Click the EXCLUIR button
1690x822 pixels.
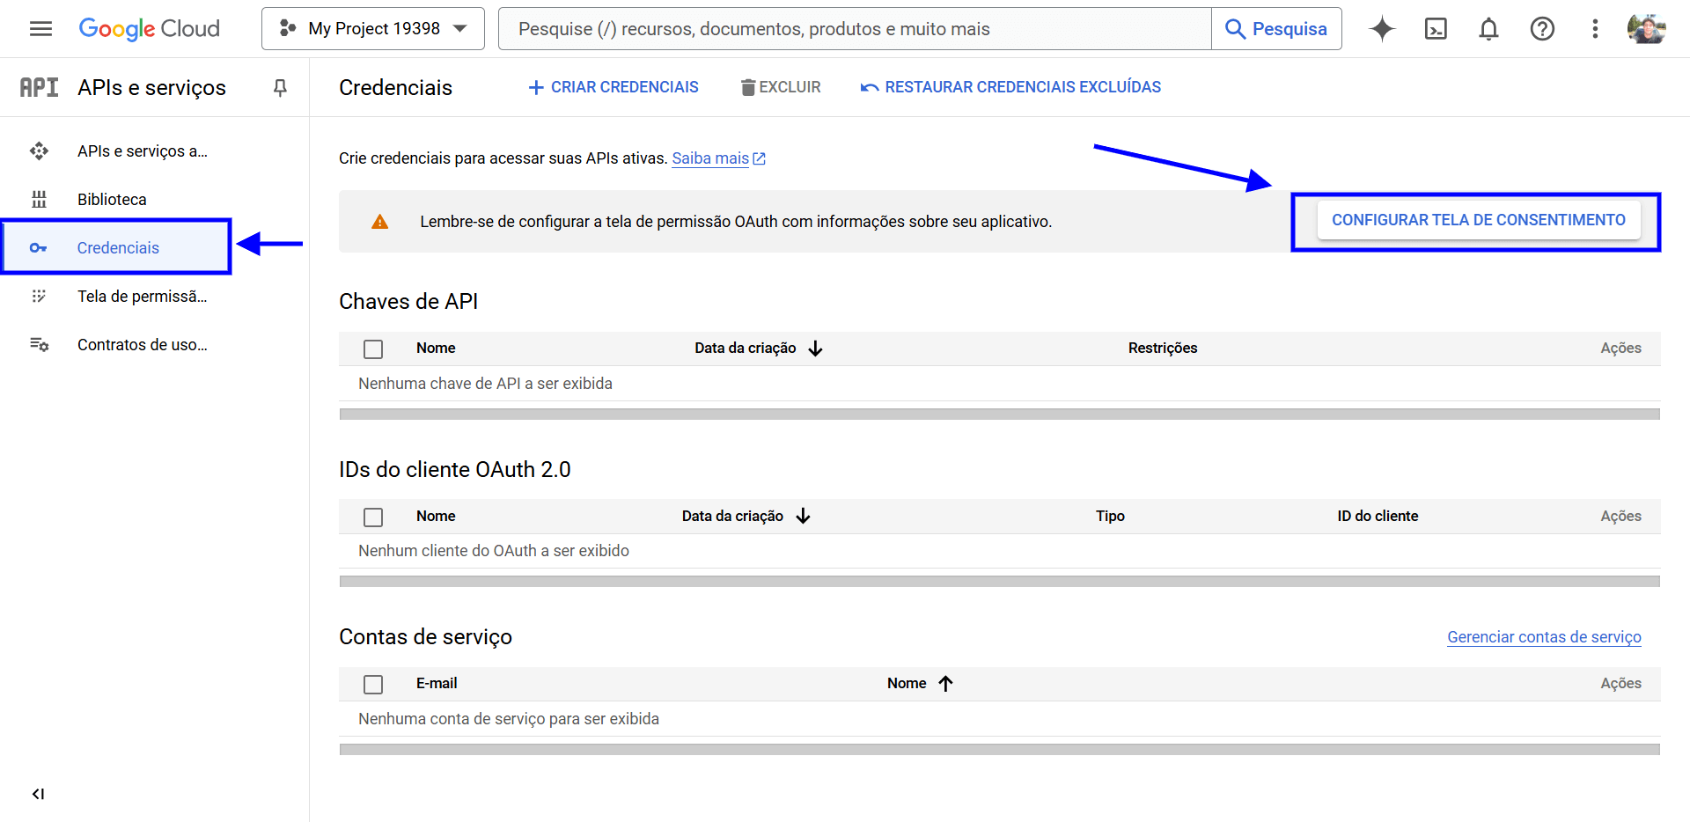[x=781, y=87]
